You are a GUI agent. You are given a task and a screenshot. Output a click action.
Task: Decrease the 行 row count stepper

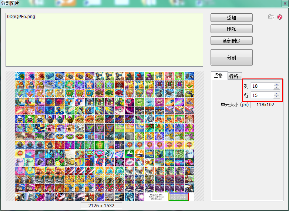point(277,97)
